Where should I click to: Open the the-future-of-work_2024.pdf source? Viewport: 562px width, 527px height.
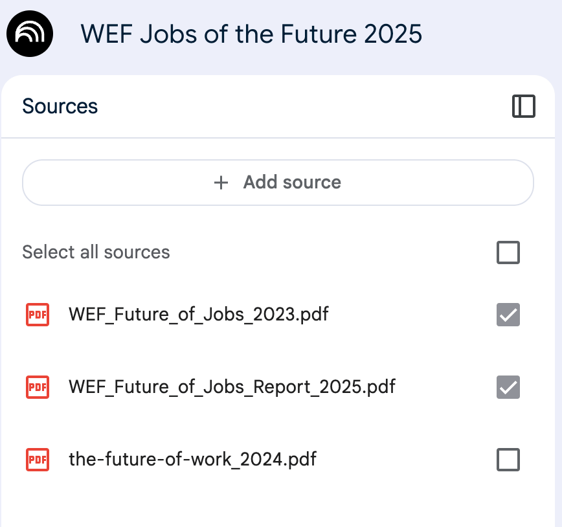[x=192, y=460]
